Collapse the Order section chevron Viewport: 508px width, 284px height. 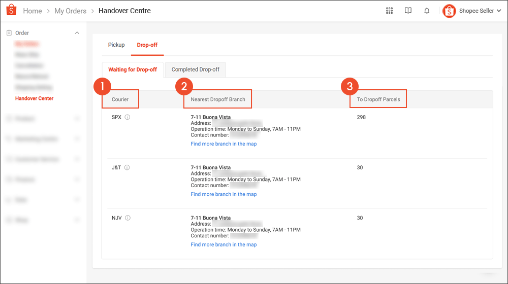(77, 32)
